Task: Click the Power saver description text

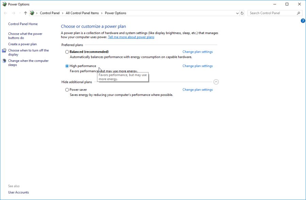Action: [121, 95]
